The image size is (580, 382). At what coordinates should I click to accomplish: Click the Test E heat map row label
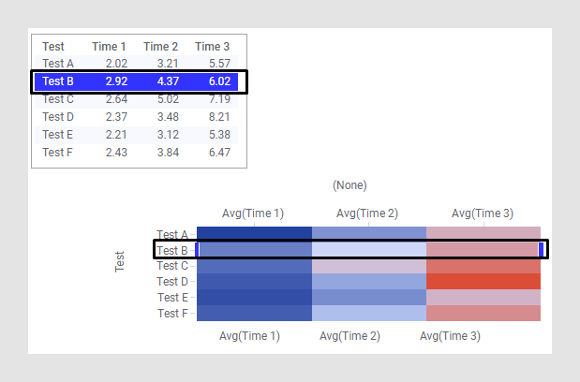point(172,298)
